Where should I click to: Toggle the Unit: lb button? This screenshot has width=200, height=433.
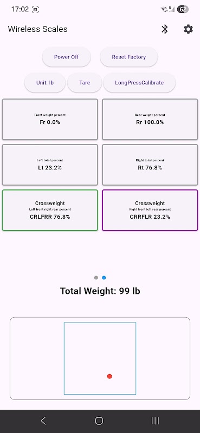(x=45, y=83)
